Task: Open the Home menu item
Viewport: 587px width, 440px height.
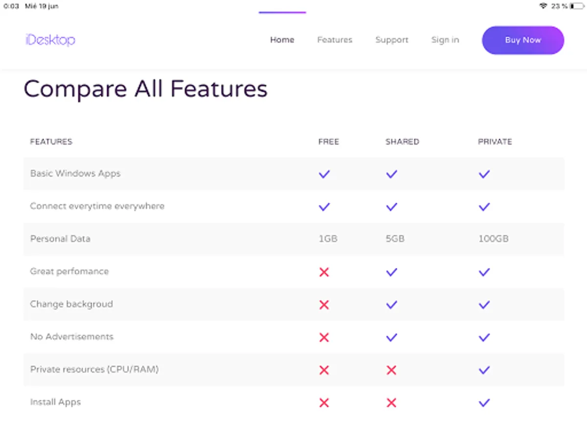Action: pyautogui.click(x=282, y=40)
